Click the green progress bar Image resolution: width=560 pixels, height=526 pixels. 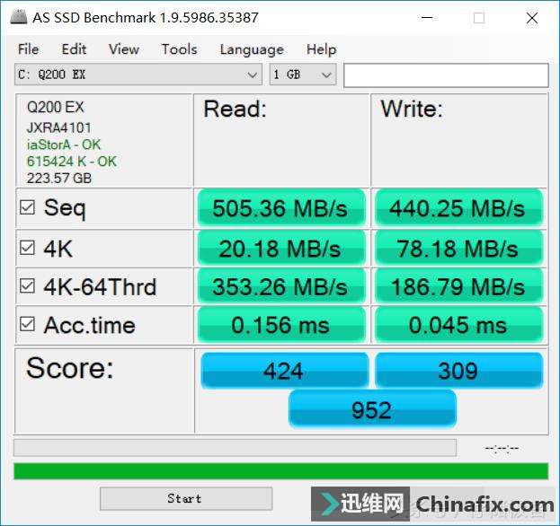[281, 471]
